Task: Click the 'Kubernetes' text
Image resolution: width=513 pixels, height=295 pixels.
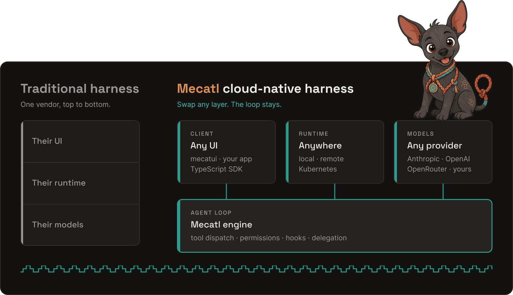Action: click(x=318, y=169)
